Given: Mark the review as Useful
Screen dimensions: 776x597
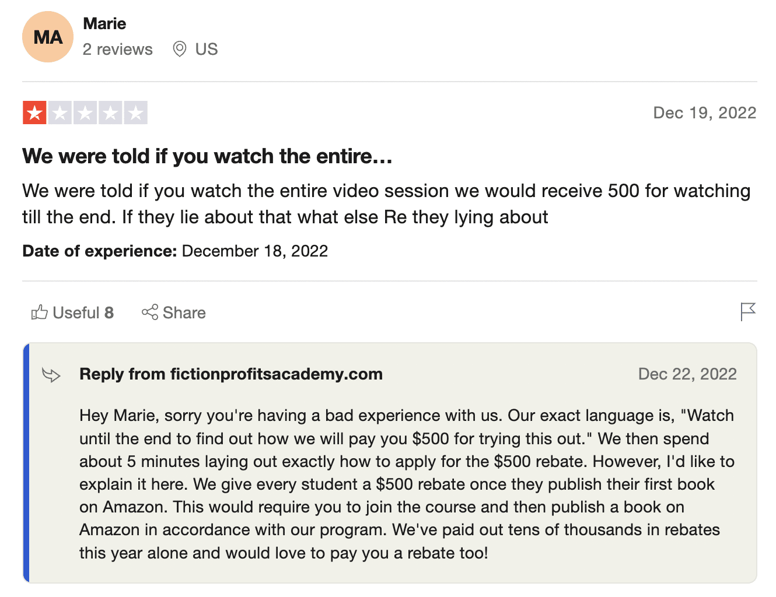Looking at the screenshot, I should (x=72, y=312).
